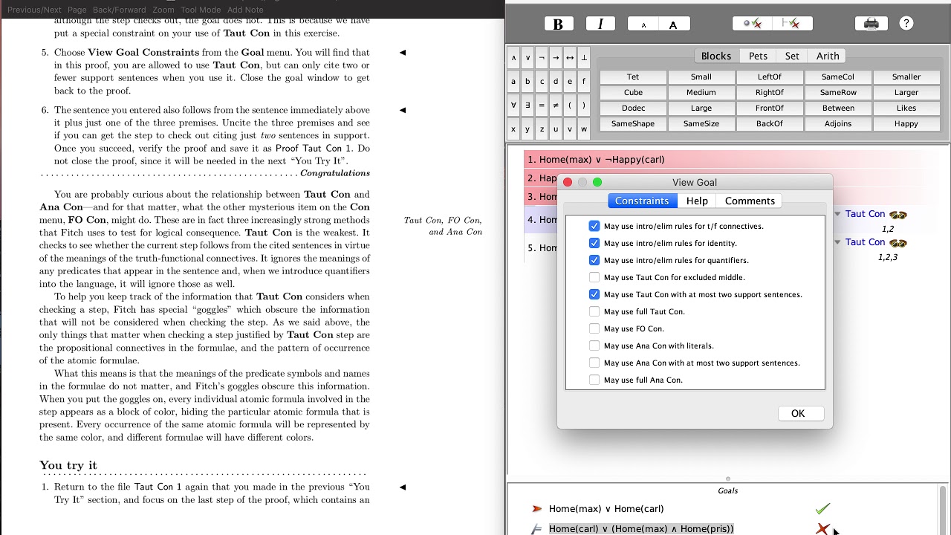This screenshot has height=535, width=951.
Task: Insert the identity = symbol
Action: point(542,105)
